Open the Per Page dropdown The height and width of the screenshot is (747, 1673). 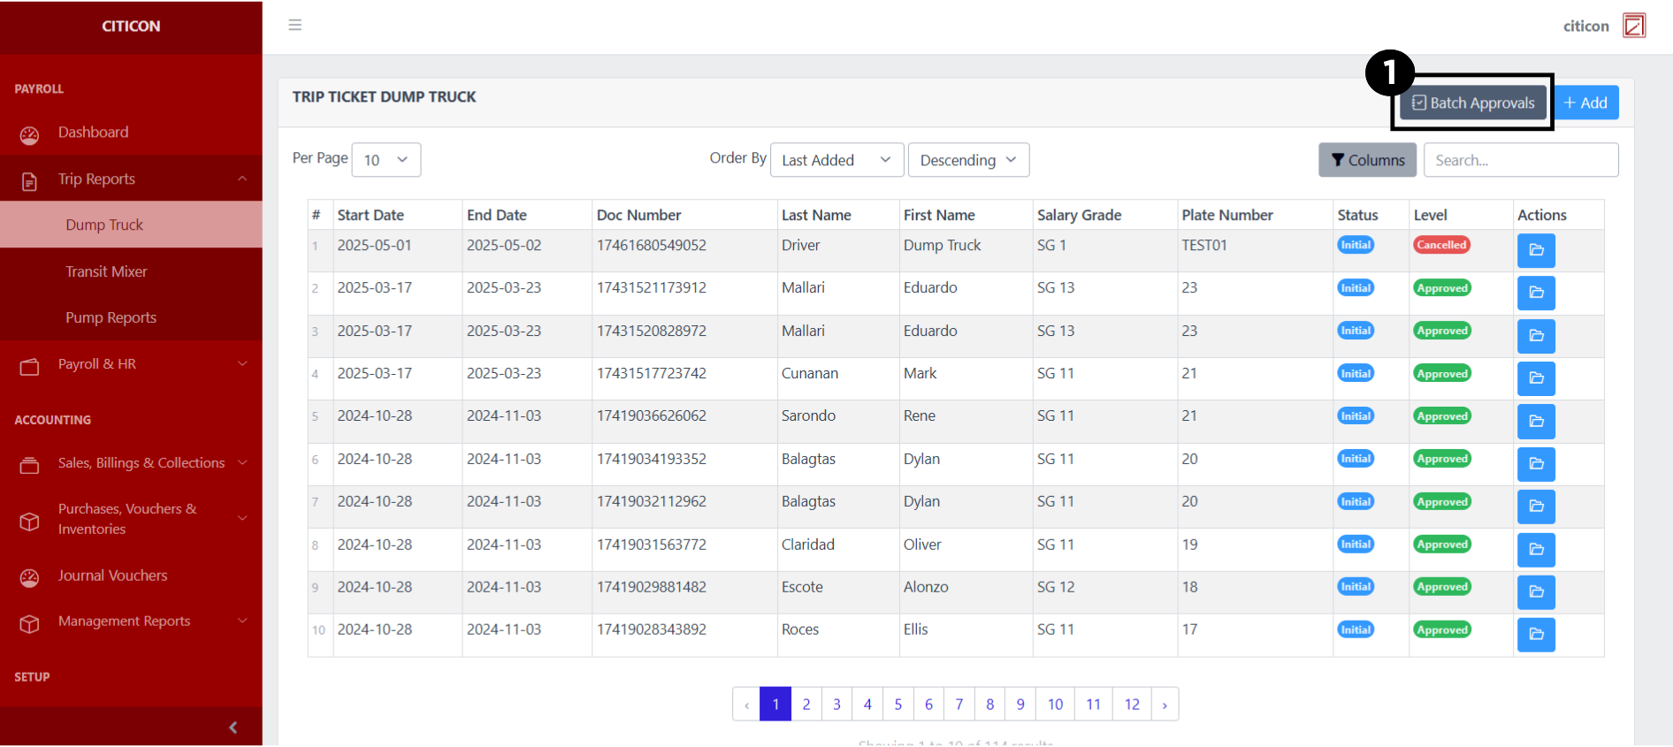(386, 160)
